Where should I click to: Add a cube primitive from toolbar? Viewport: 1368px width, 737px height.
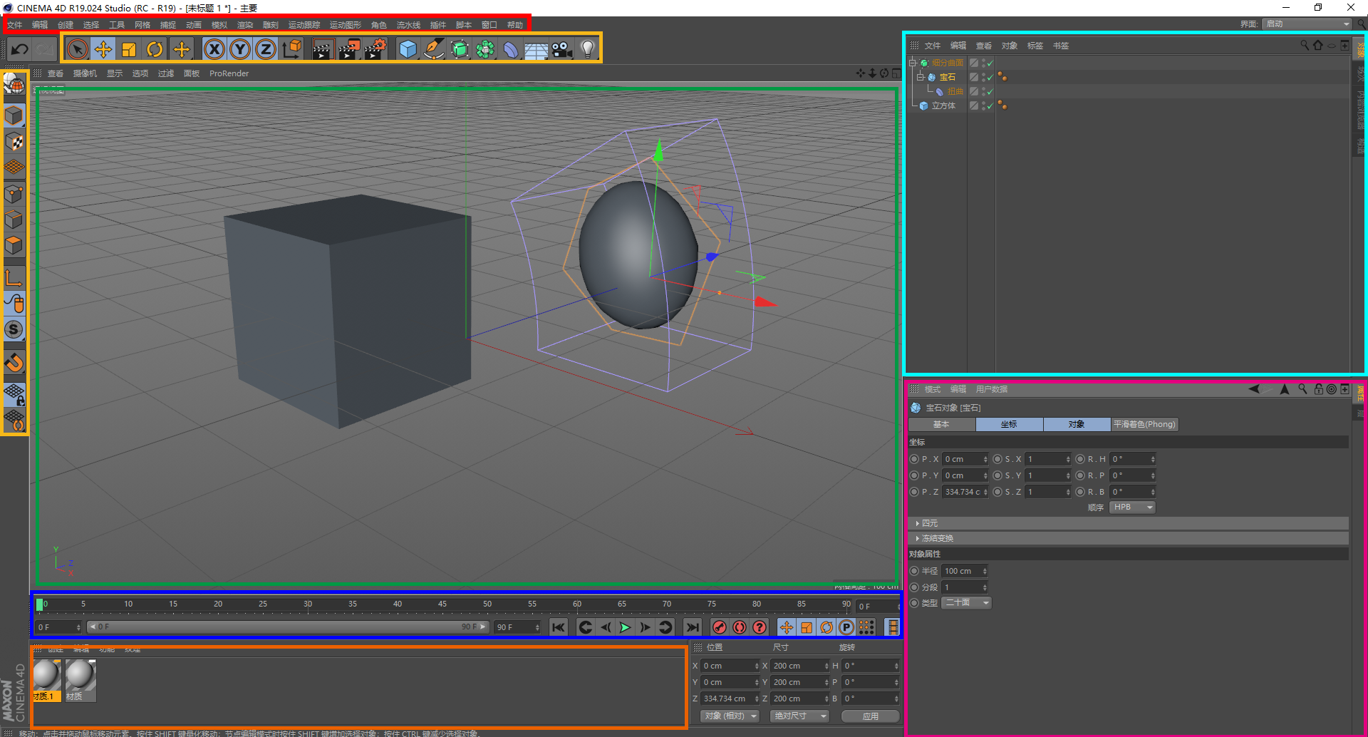click(x=408, y=49)
